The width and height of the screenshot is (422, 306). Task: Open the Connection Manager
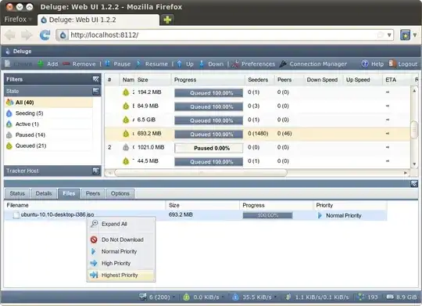[313, 64]
